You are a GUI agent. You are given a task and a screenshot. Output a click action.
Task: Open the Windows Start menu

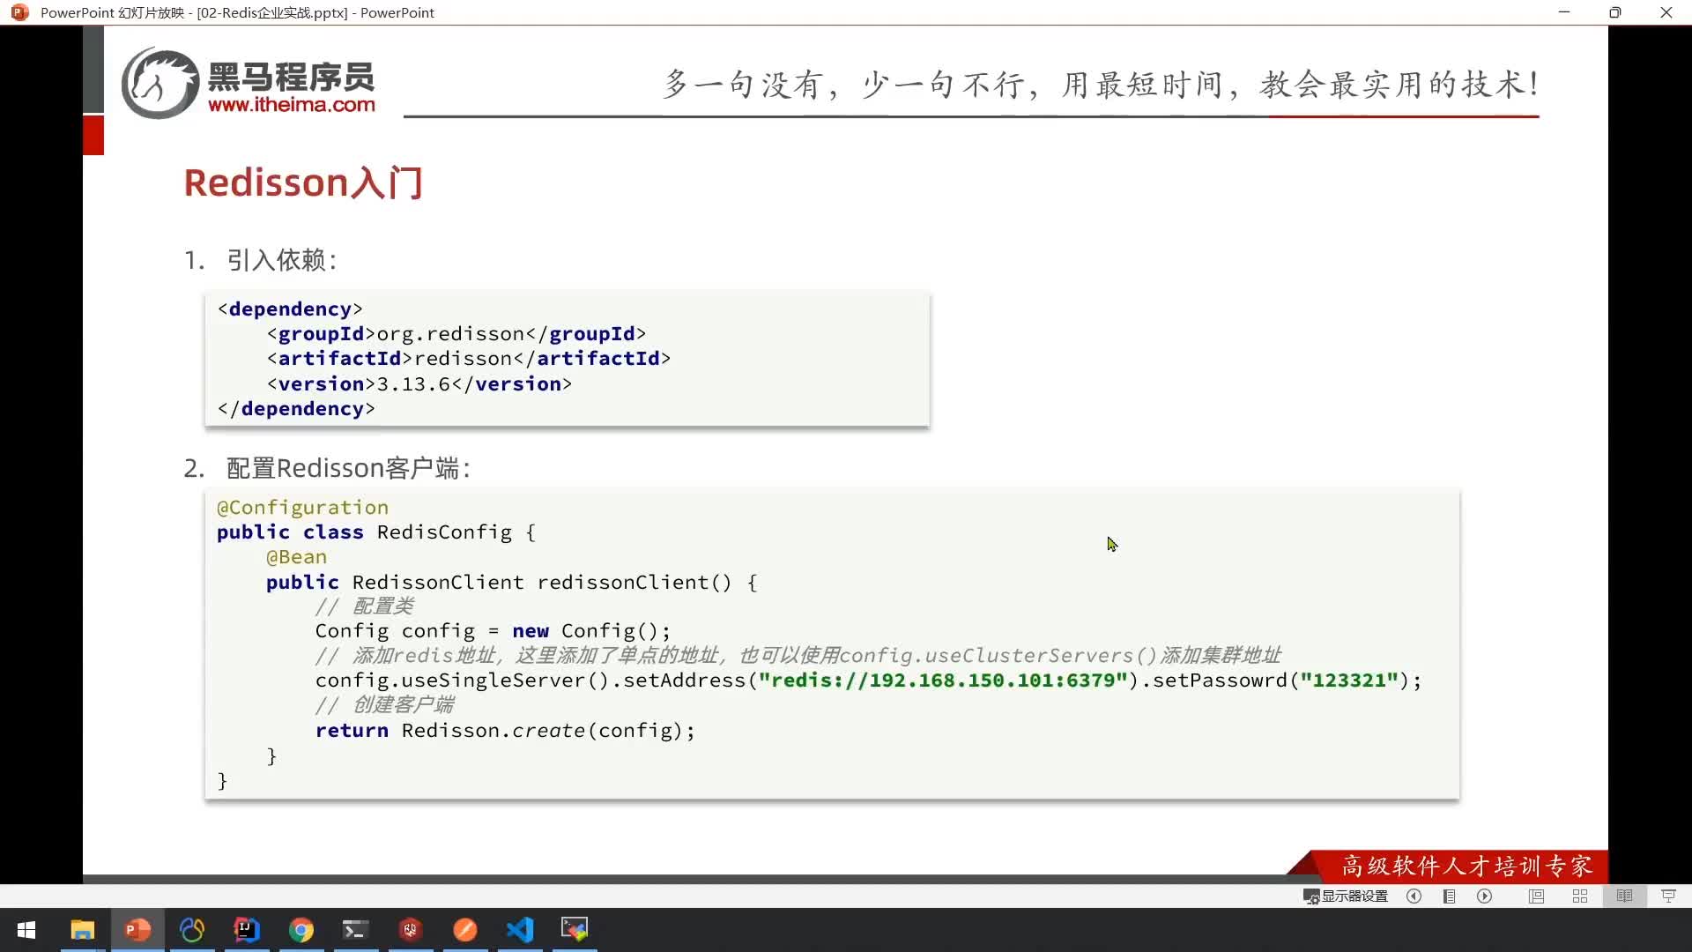click(x=26, y=930)
